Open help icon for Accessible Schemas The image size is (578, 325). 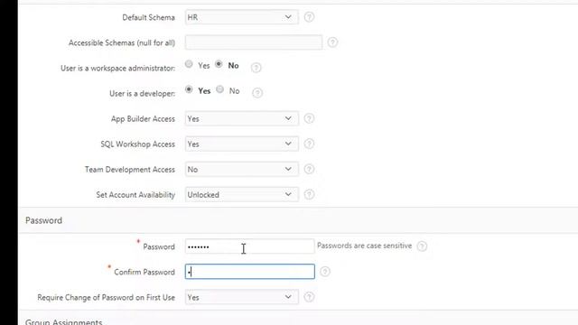tap(332, 42)
